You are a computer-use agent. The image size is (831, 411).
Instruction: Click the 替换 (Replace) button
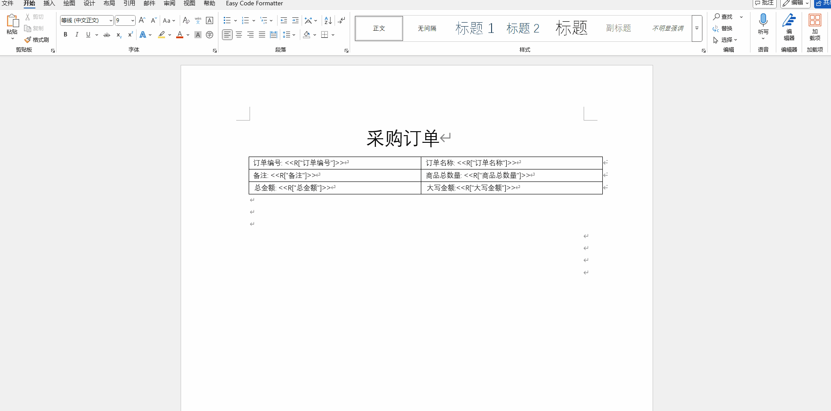click(723, 28)
